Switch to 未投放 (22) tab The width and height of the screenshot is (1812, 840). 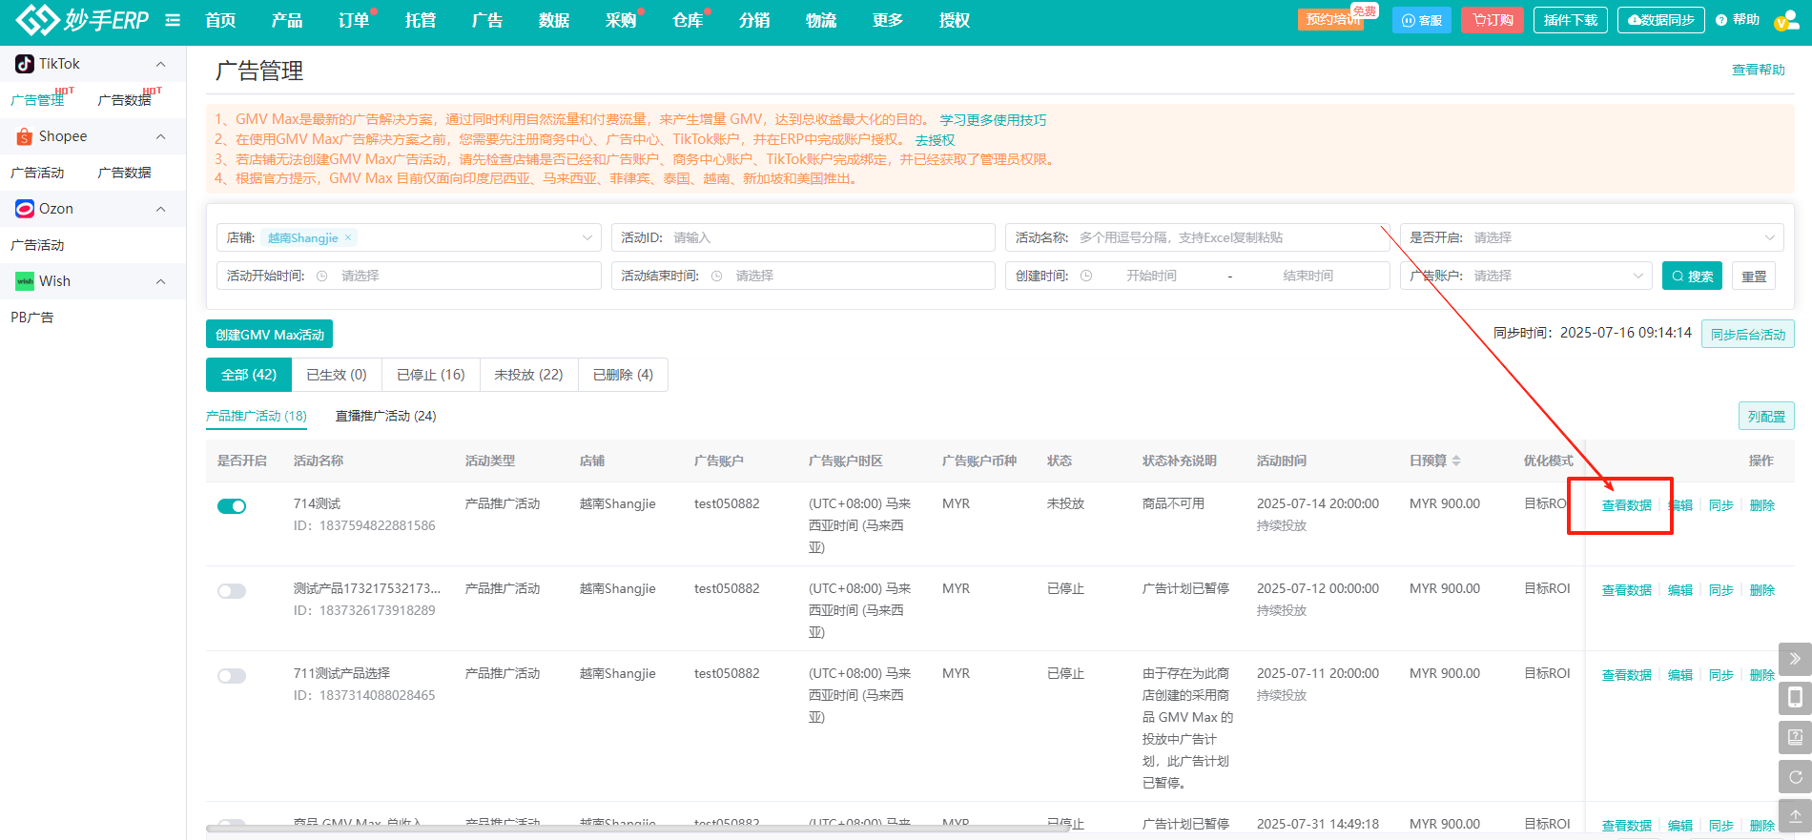[x=528, y=375]
